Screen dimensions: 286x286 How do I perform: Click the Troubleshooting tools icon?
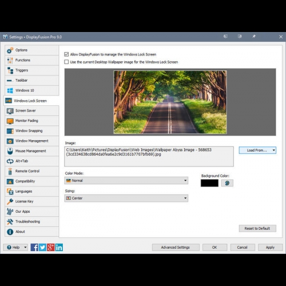coord(10,222)
